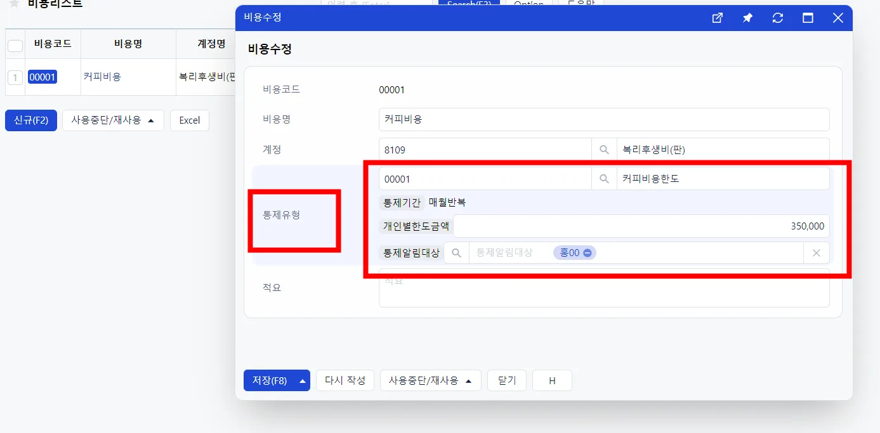Expand 저장(F8) dropdown arrow
Screen dimensions: 880x433
[303, 380]
